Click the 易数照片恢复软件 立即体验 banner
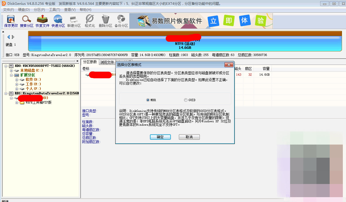The width and height of the screenshot is (346, 202). [x=201, y=21]
